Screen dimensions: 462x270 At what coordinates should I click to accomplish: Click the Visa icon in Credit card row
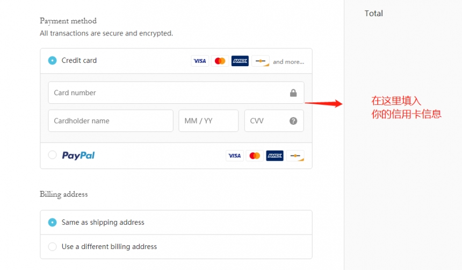click(x=200, y=61)
